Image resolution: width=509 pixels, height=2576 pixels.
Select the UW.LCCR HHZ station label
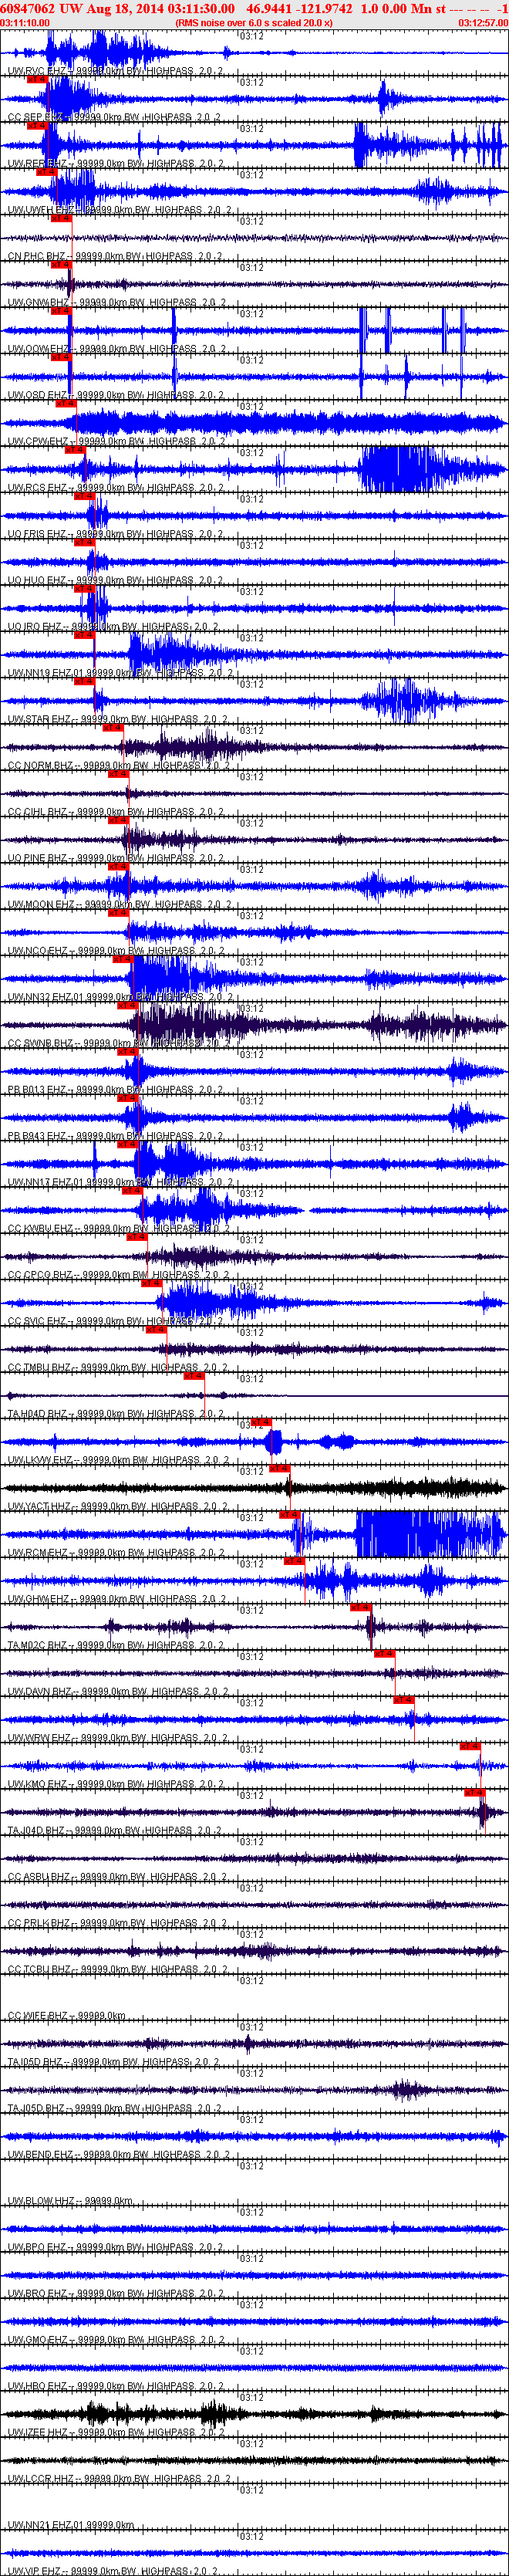click(118, 2480)
